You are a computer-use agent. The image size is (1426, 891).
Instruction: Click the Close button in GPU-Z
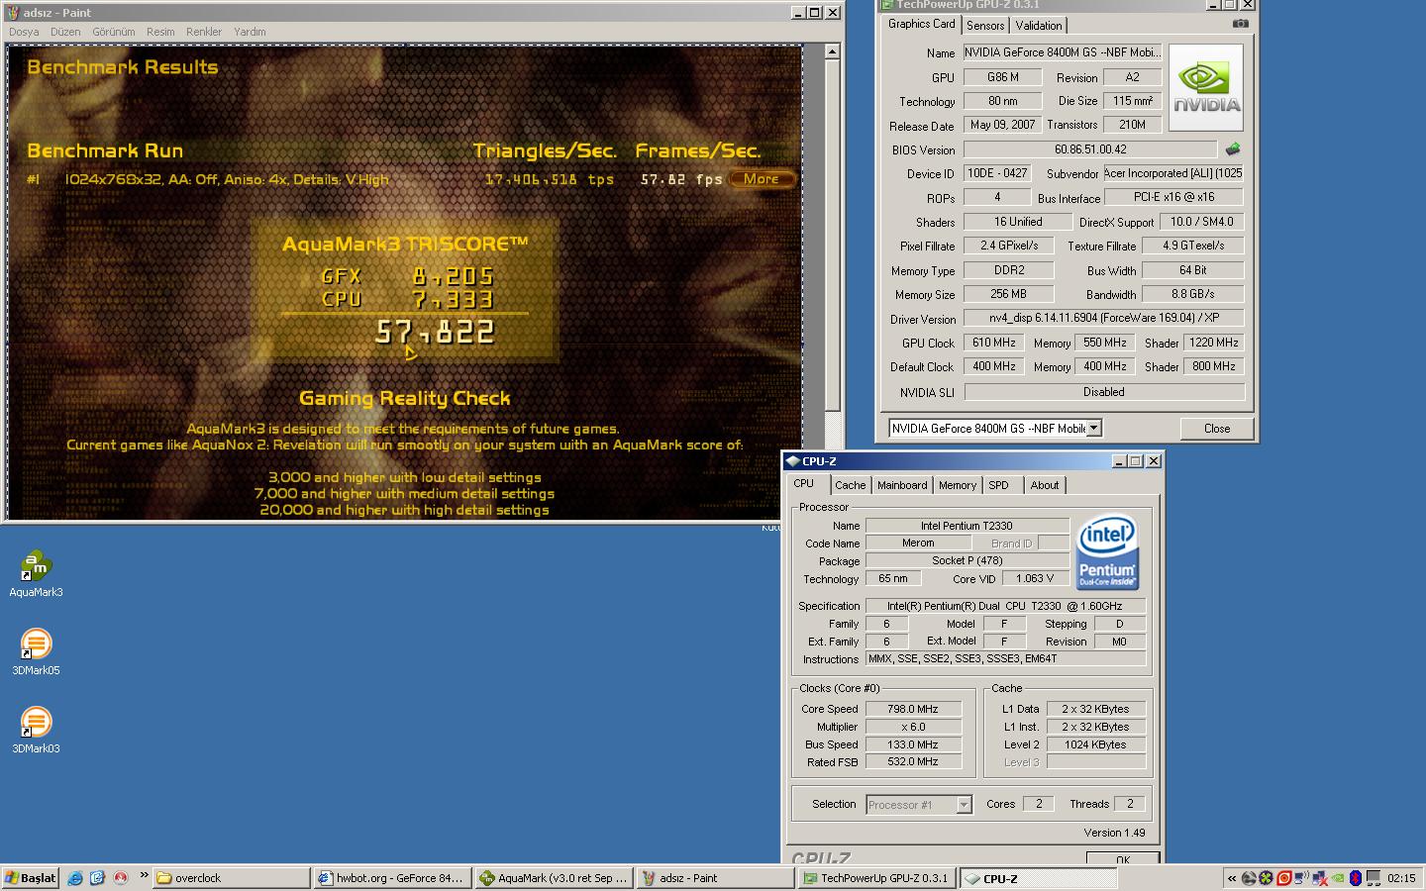(x=1217, y=429)
